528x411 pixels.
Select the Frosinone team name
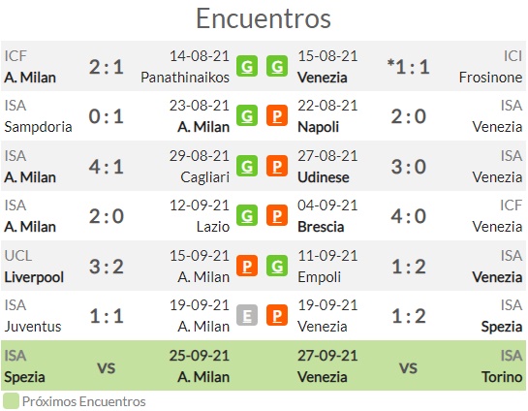[490, 78]
